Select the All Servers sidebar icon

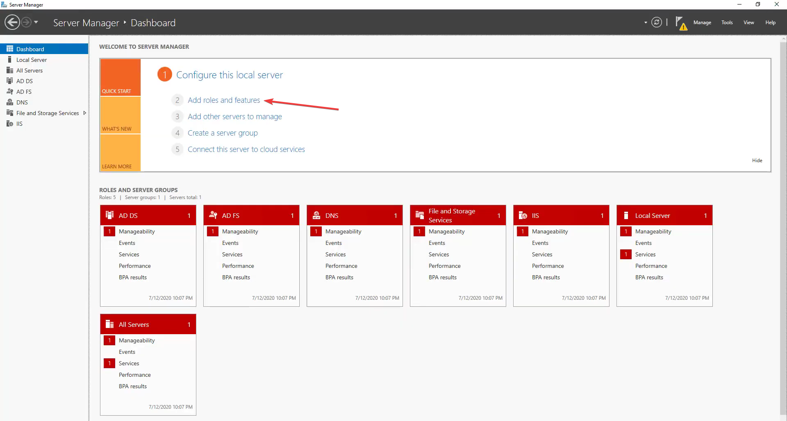point(10,70)
